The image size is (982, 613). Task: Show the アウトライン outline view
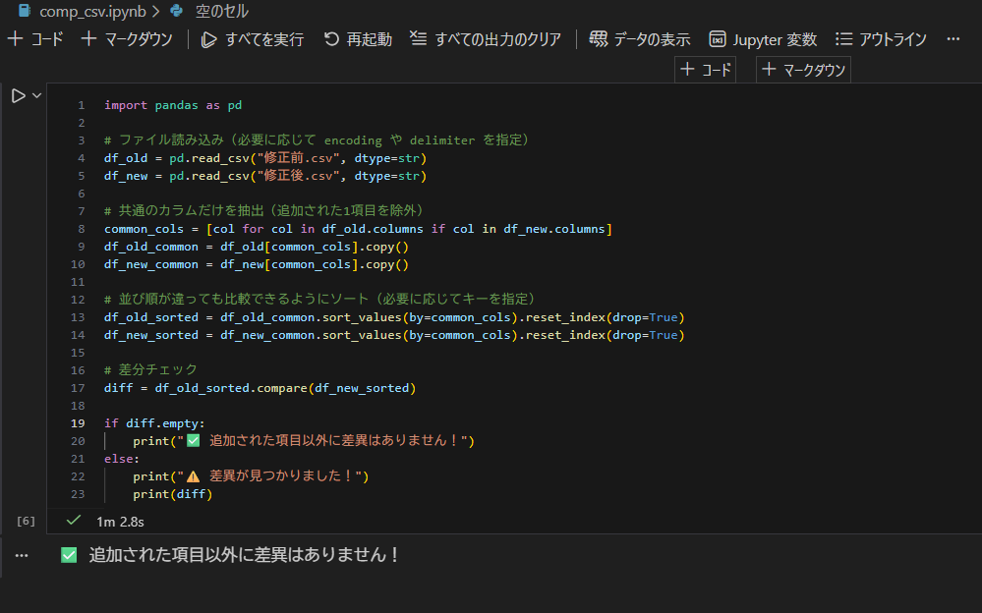(x=881, y=39)
